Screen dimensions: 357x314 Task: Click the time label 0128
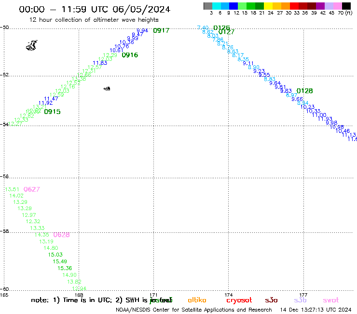click(304, 91)
